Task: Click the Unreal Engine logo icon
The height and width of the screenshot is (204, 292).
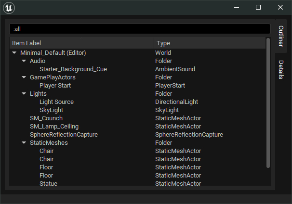Action: pos(9,8)
